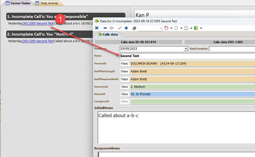The image size is (255, 157).
Task: Click the blue minus delete record icon
Action: coord(105,28)
